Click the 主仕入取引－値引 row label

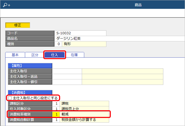pyautogui.click(x=30, y=82)
